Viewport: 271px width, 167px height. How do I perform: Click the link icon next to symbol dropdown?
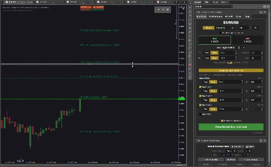coord(264,7)
